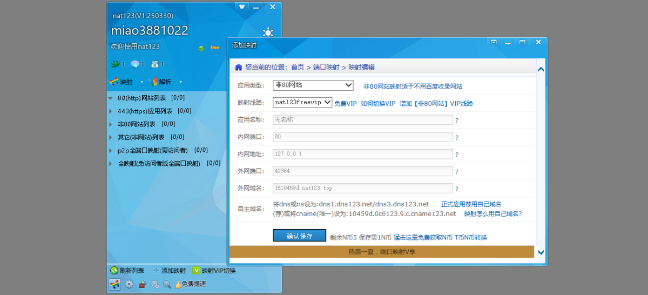
Task: Click the orange 'free' account badge
Action: click(215, 48)
